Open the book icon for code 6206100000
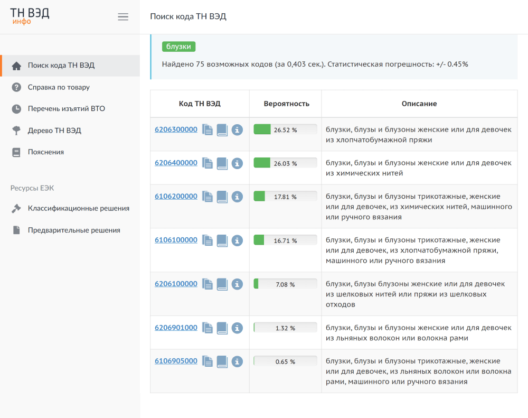This screenshot has height=418, width=528. point(222,284)
